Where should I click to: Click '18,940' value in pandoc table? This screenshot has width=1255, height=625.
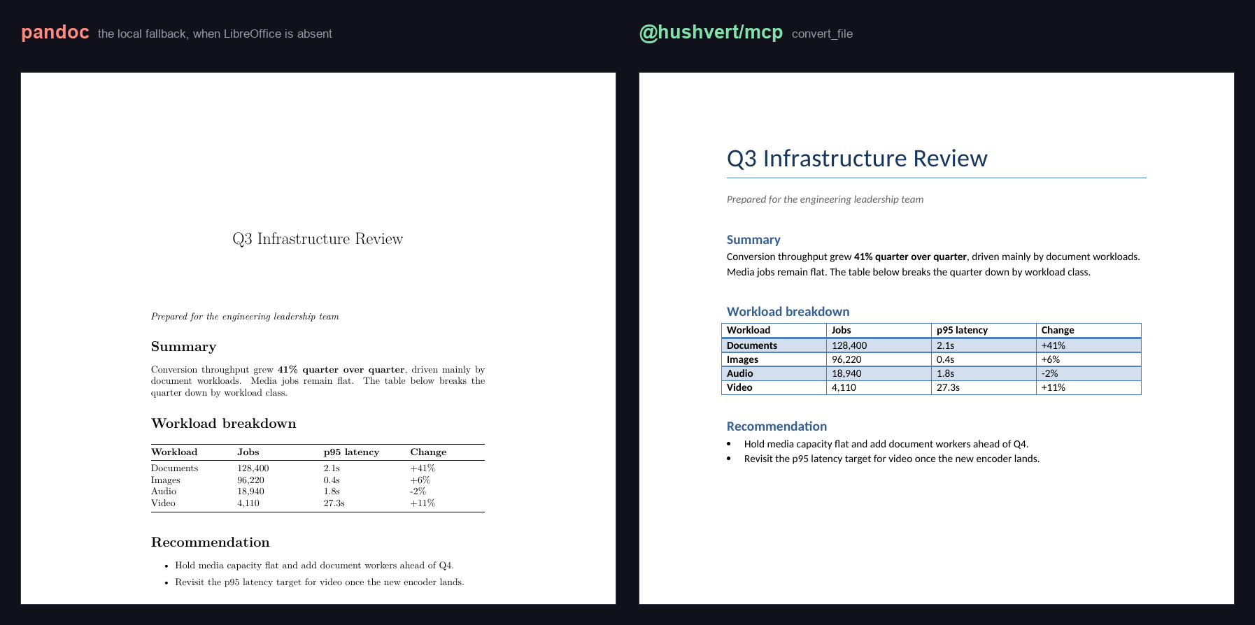pos(250,491)
